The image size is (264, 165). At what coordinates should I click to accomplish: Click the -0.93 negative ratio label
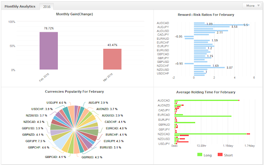click(179, 64)
